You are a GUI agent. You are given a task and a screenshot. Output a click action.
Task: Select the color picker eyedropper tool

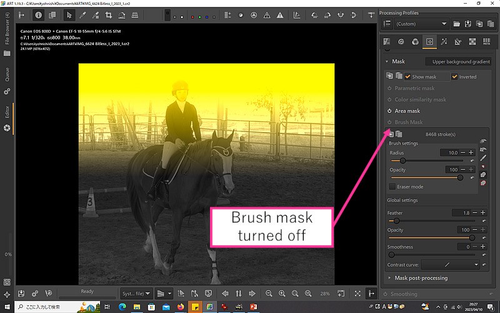click(x=82, y=14)
